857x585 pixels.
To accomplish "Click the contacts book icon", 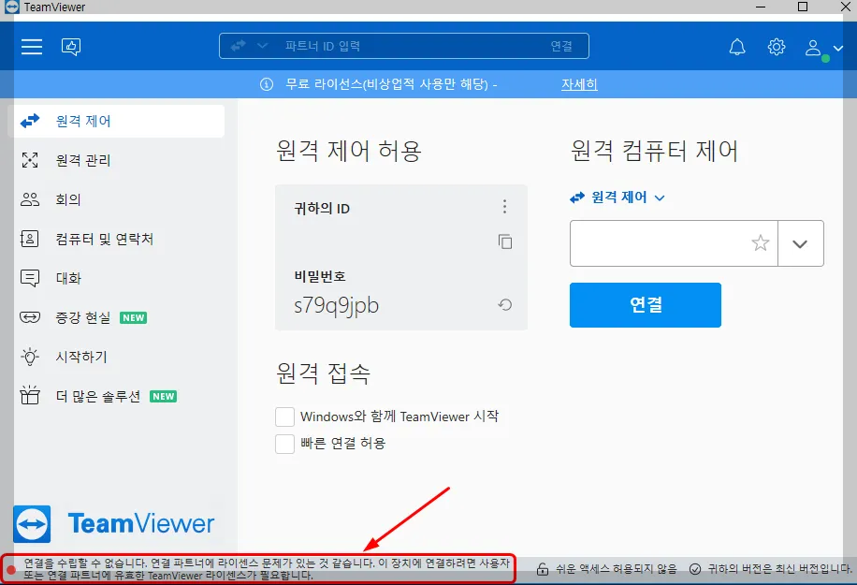I will [30, 239].
